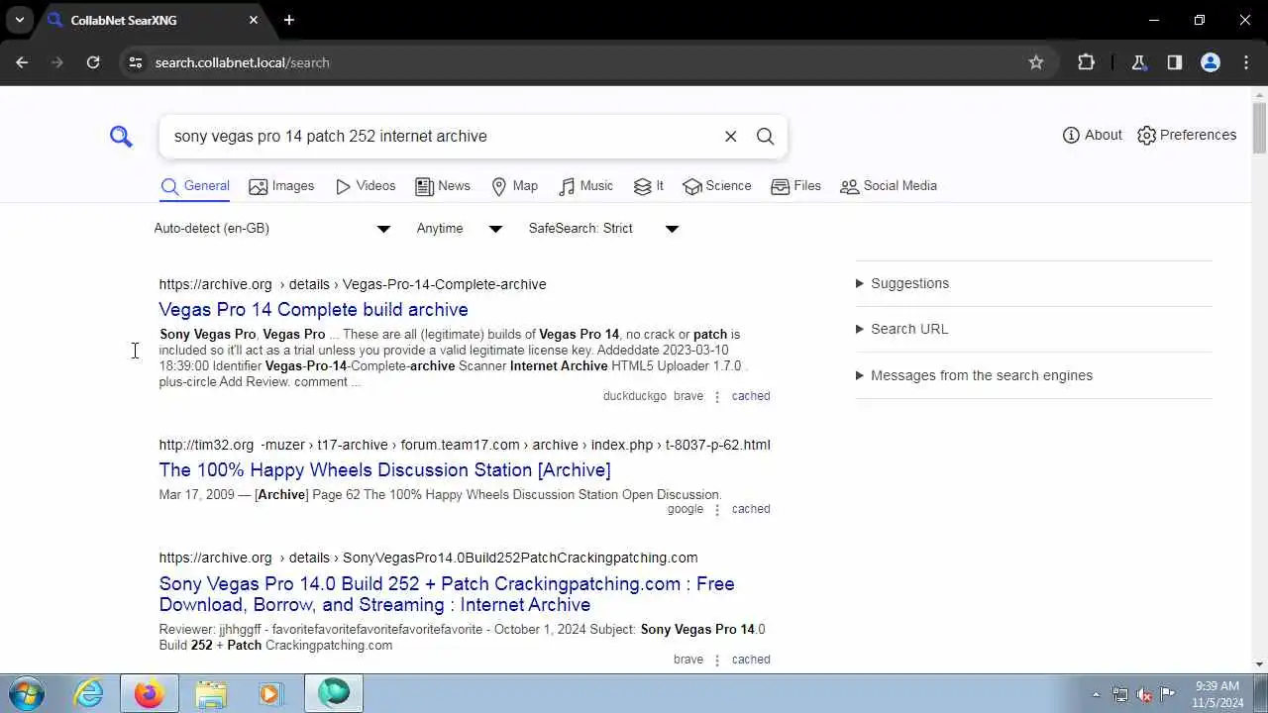1268x713 pixels.
Task: Open the About page
Action: 1092,135
